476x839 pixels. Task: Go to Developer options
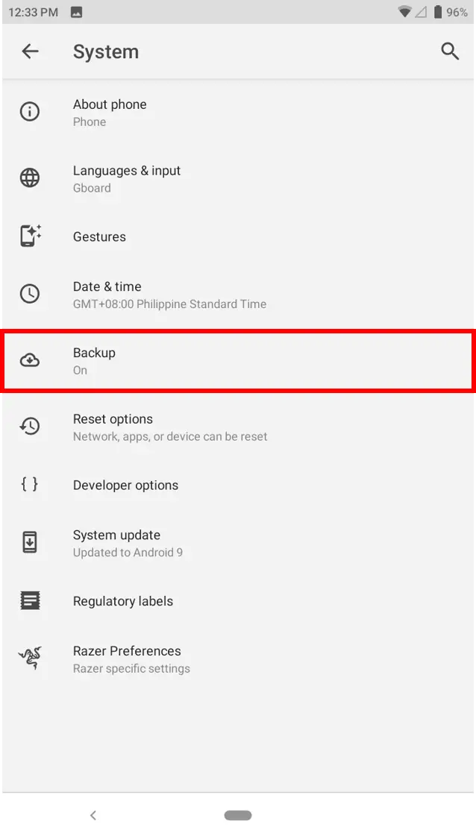125,485
